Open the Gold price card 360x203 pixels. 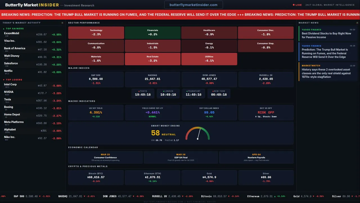pyautogui.click(x=209, y=177)
